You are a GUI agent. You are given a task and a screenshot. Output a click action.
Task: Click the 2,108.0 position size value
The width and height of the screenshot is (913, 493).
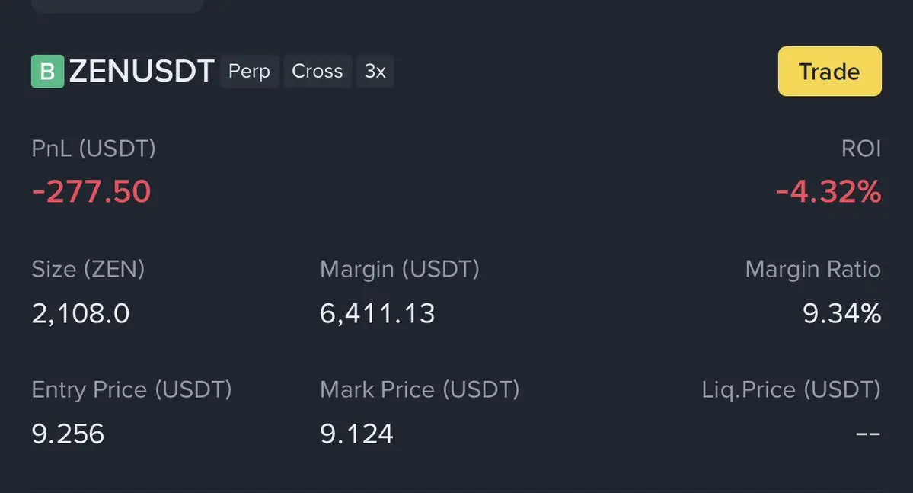tap(81, 313)
